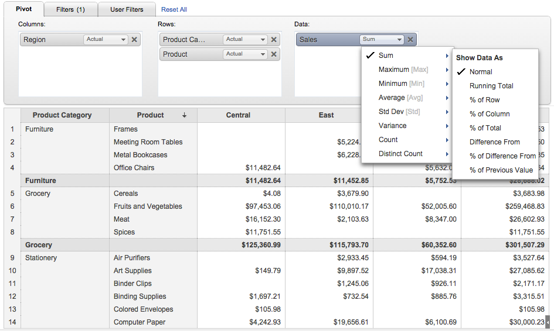Click the Reset All link
The height and width of the screenshot is (331, 554).
pos(174,10)
